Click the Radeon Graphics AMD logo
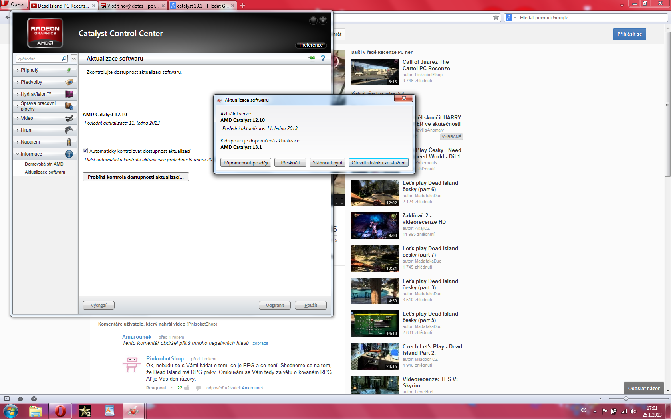Screen dimensions: 671x419 45,33
